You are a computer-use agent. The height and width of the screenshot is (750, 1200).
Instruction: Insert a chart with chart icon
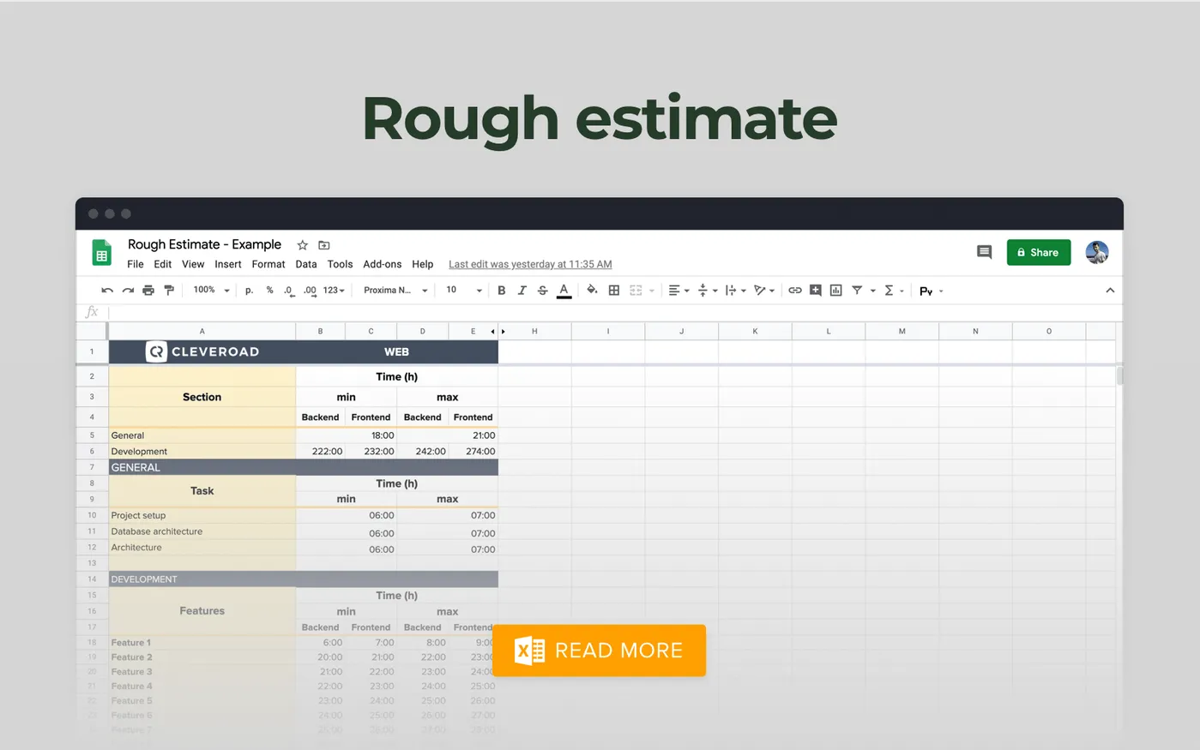pyautogui.click(x=836, y=291)
